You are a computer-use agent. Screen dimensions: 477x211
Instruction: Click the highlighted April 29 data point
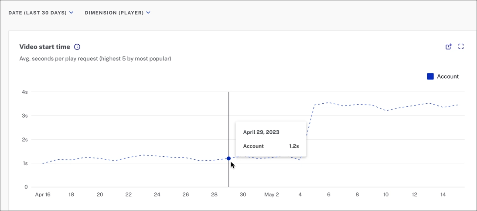[228, 158]
